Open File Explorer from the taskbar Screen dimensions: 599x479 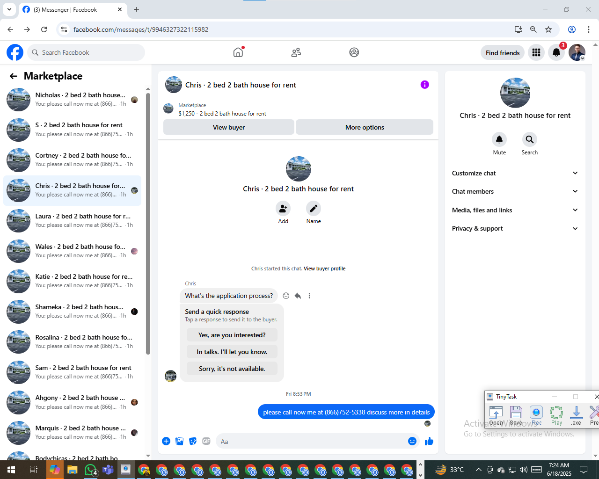72,470
